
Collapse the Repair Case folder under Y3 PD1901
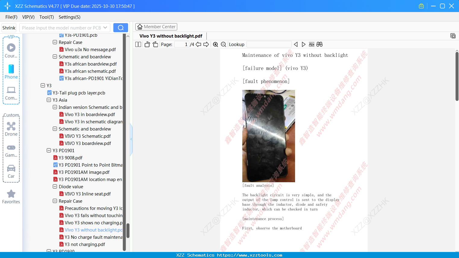pos(55,201)
